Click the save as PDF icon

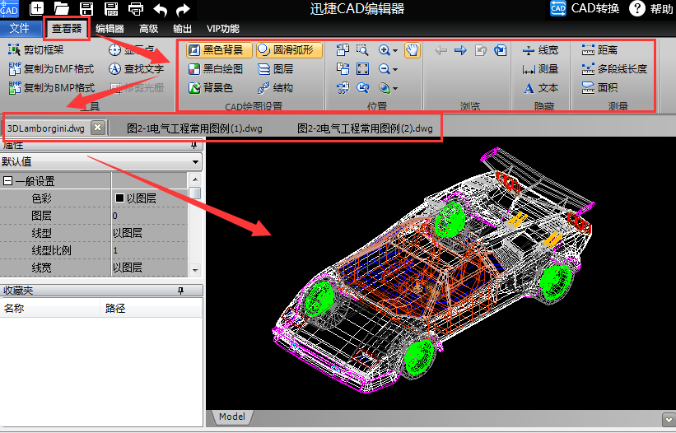pos(111,8)
